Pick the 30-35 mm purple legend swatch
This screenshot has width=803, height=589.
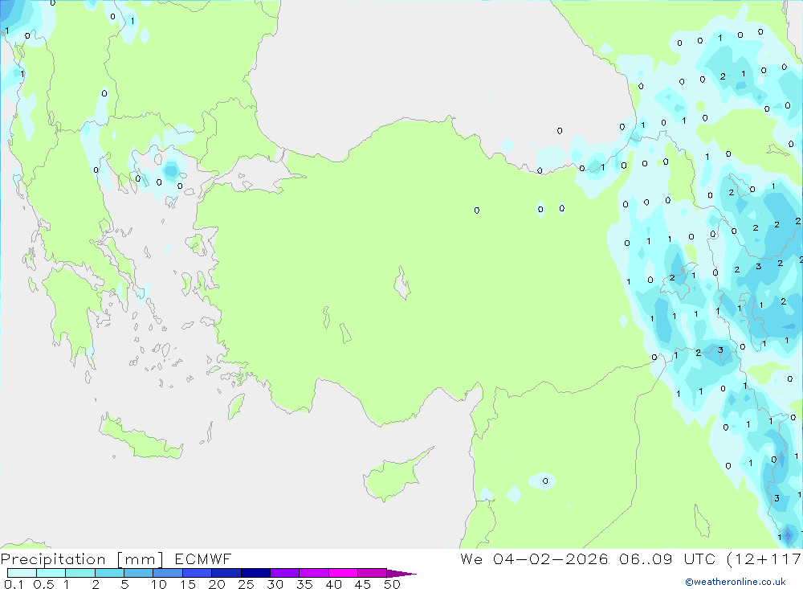pyautogui.click(x=284, y=574)
